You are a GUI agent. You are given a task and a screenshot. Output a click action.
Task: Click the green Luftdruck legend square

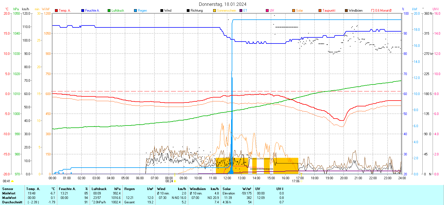pyautogui.click(x=109, y=11)
